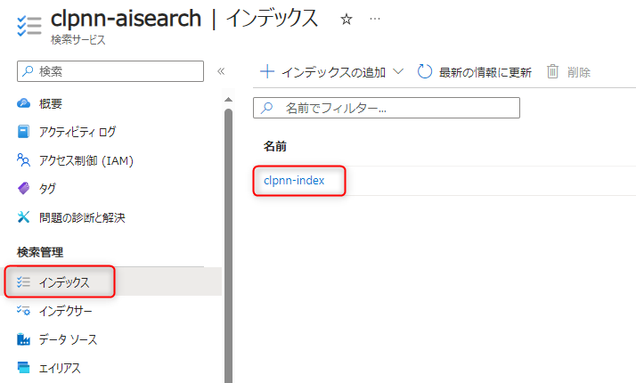
Task: Open the インデクサー menu item
Action: (x=65, y=311)
